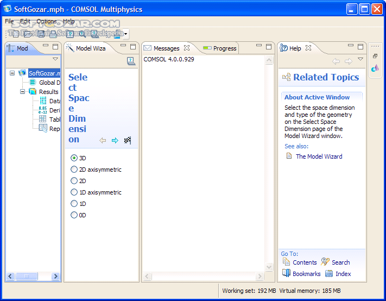Click the geometry shapes icon in right sidebar
This screenshot has height=301, width=386.
[375, 68]
